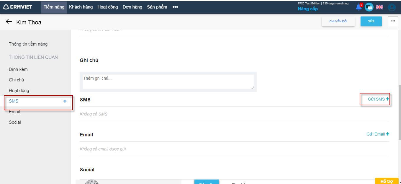The width and height of the screenshot is (401, 184).
Task: Click the Nâng cấp upgrade link
Action: point(308,9)
